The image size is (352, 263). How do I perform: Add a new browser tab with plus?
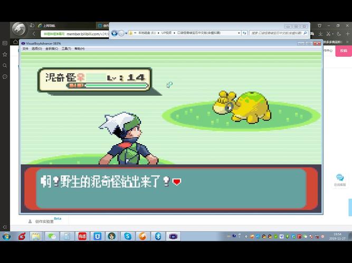coord(348,34)
